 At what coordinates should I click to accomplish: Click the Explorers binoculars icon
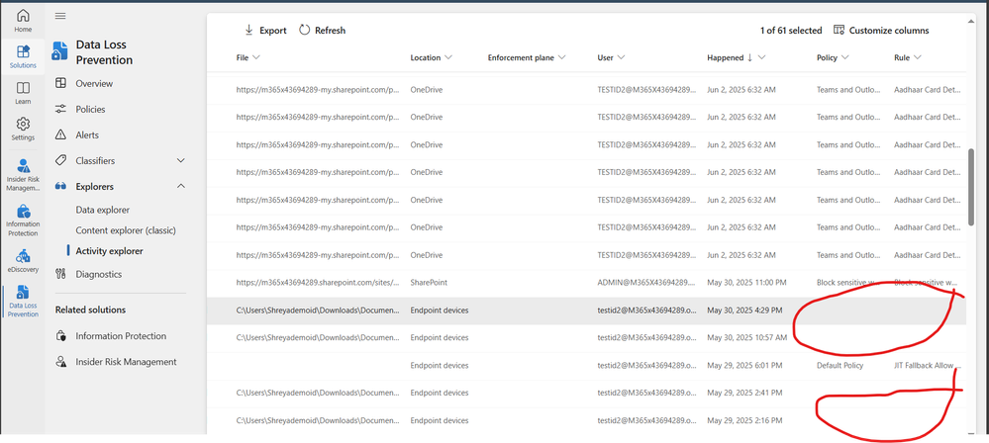click(60, 187)
